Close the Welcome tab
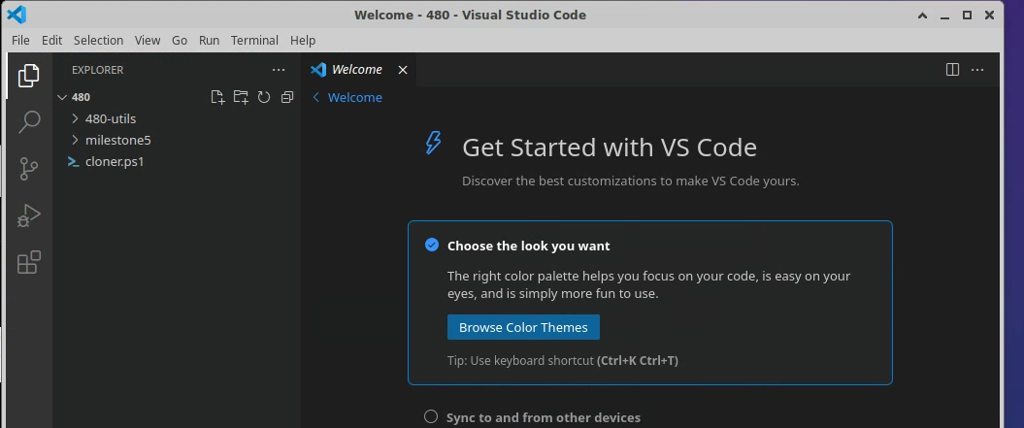The image size is (1024, 428). click(403, 70)
